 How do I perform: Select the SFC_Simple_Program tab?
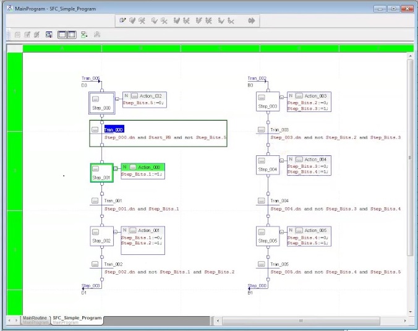(x=75, y=318)
